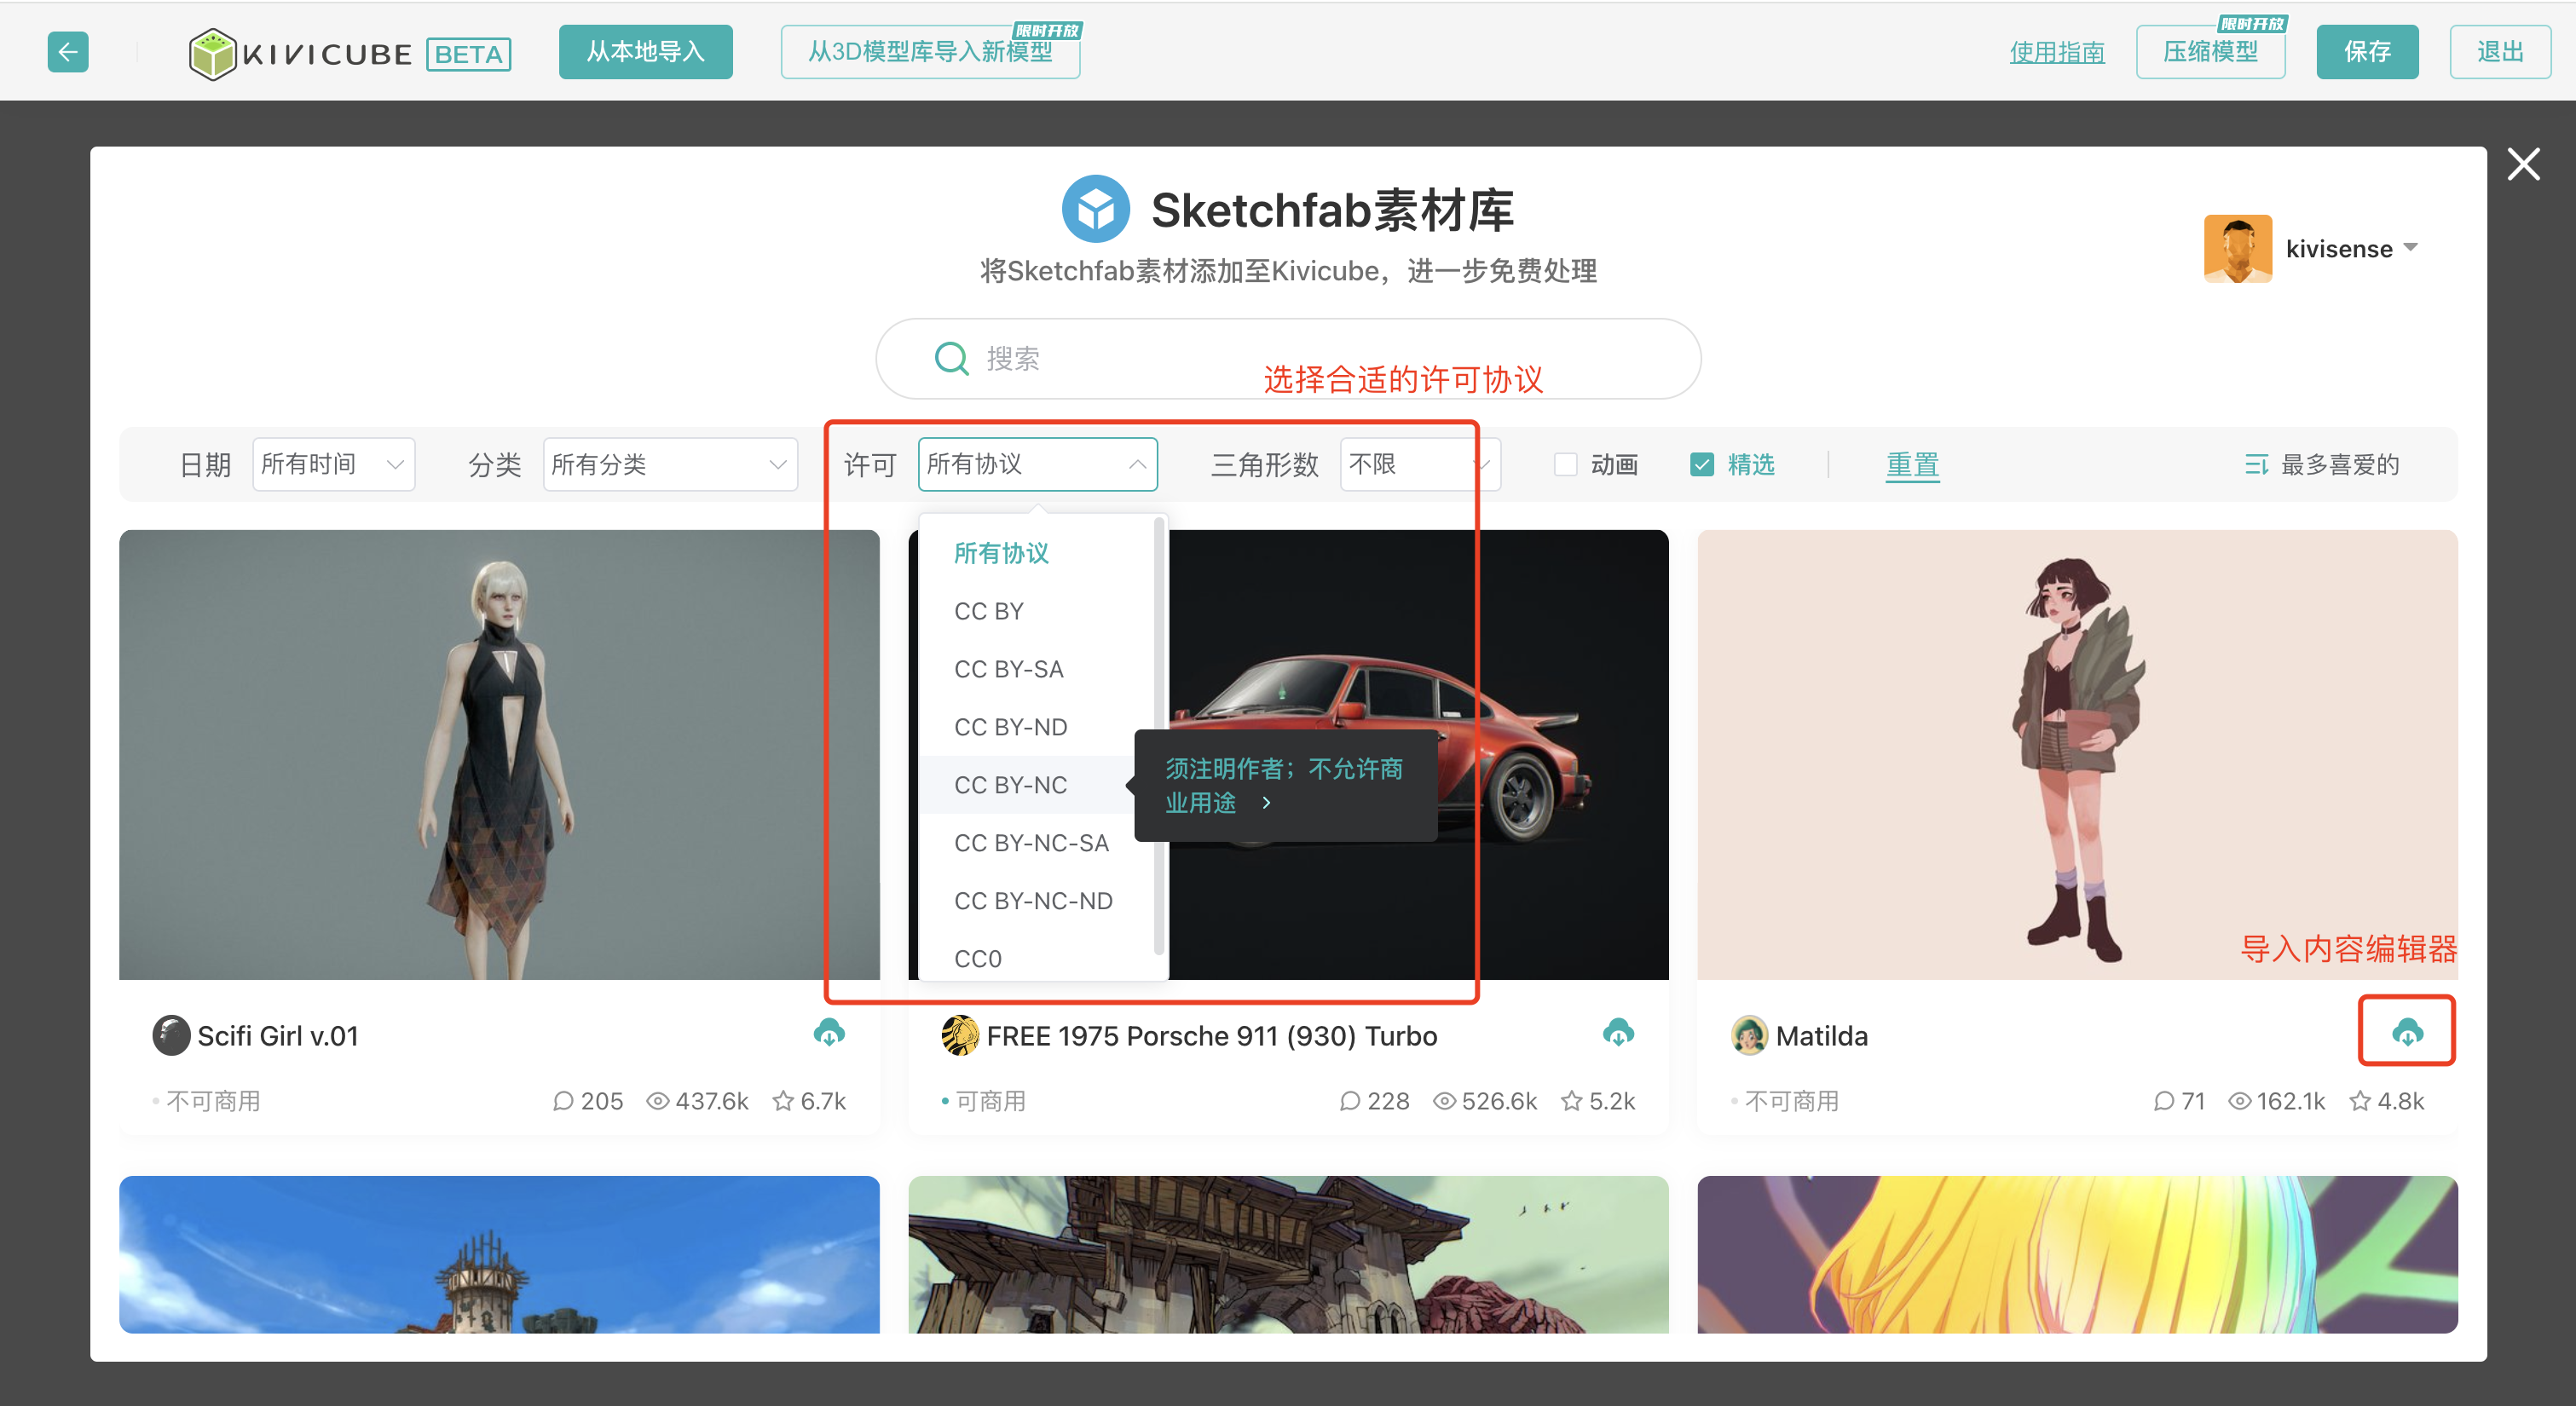The image size is (2576, 1406).
Task: Expand the 所有时间 date dropdown
Action: [x=333, y=465]
